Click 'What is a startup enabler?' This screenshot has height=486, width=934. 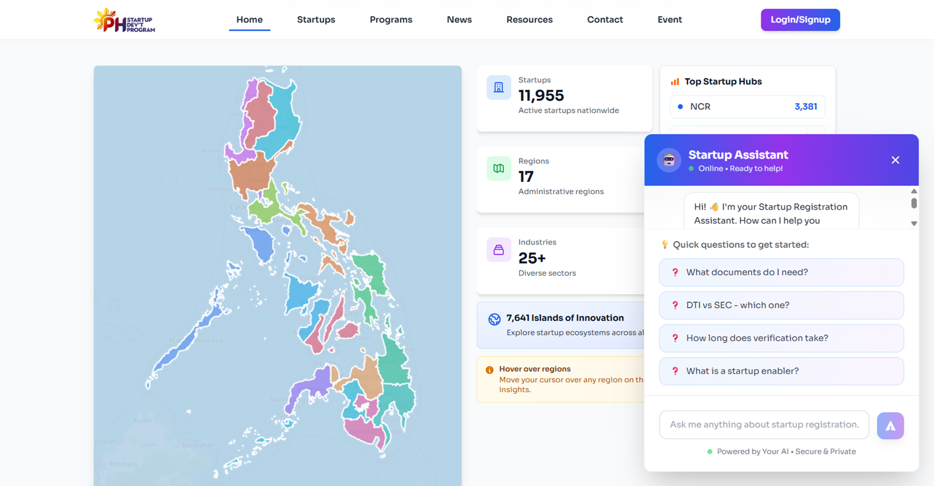(781, 371)
